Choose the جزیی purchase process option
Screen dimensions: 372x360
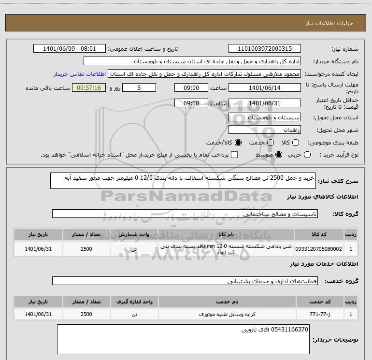[x=307, y=155]
